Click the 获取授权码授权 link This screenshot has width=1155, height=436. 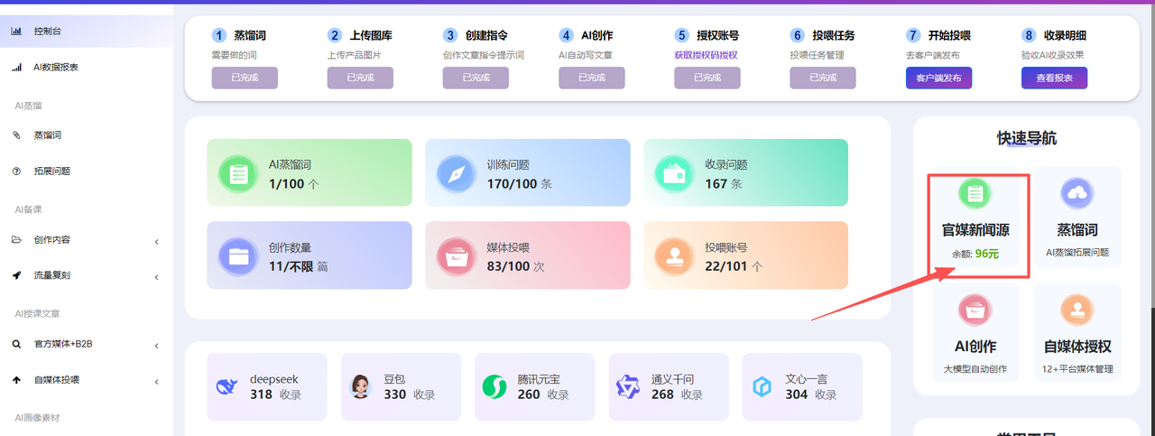pyautogui.click(x=706, y=55)
